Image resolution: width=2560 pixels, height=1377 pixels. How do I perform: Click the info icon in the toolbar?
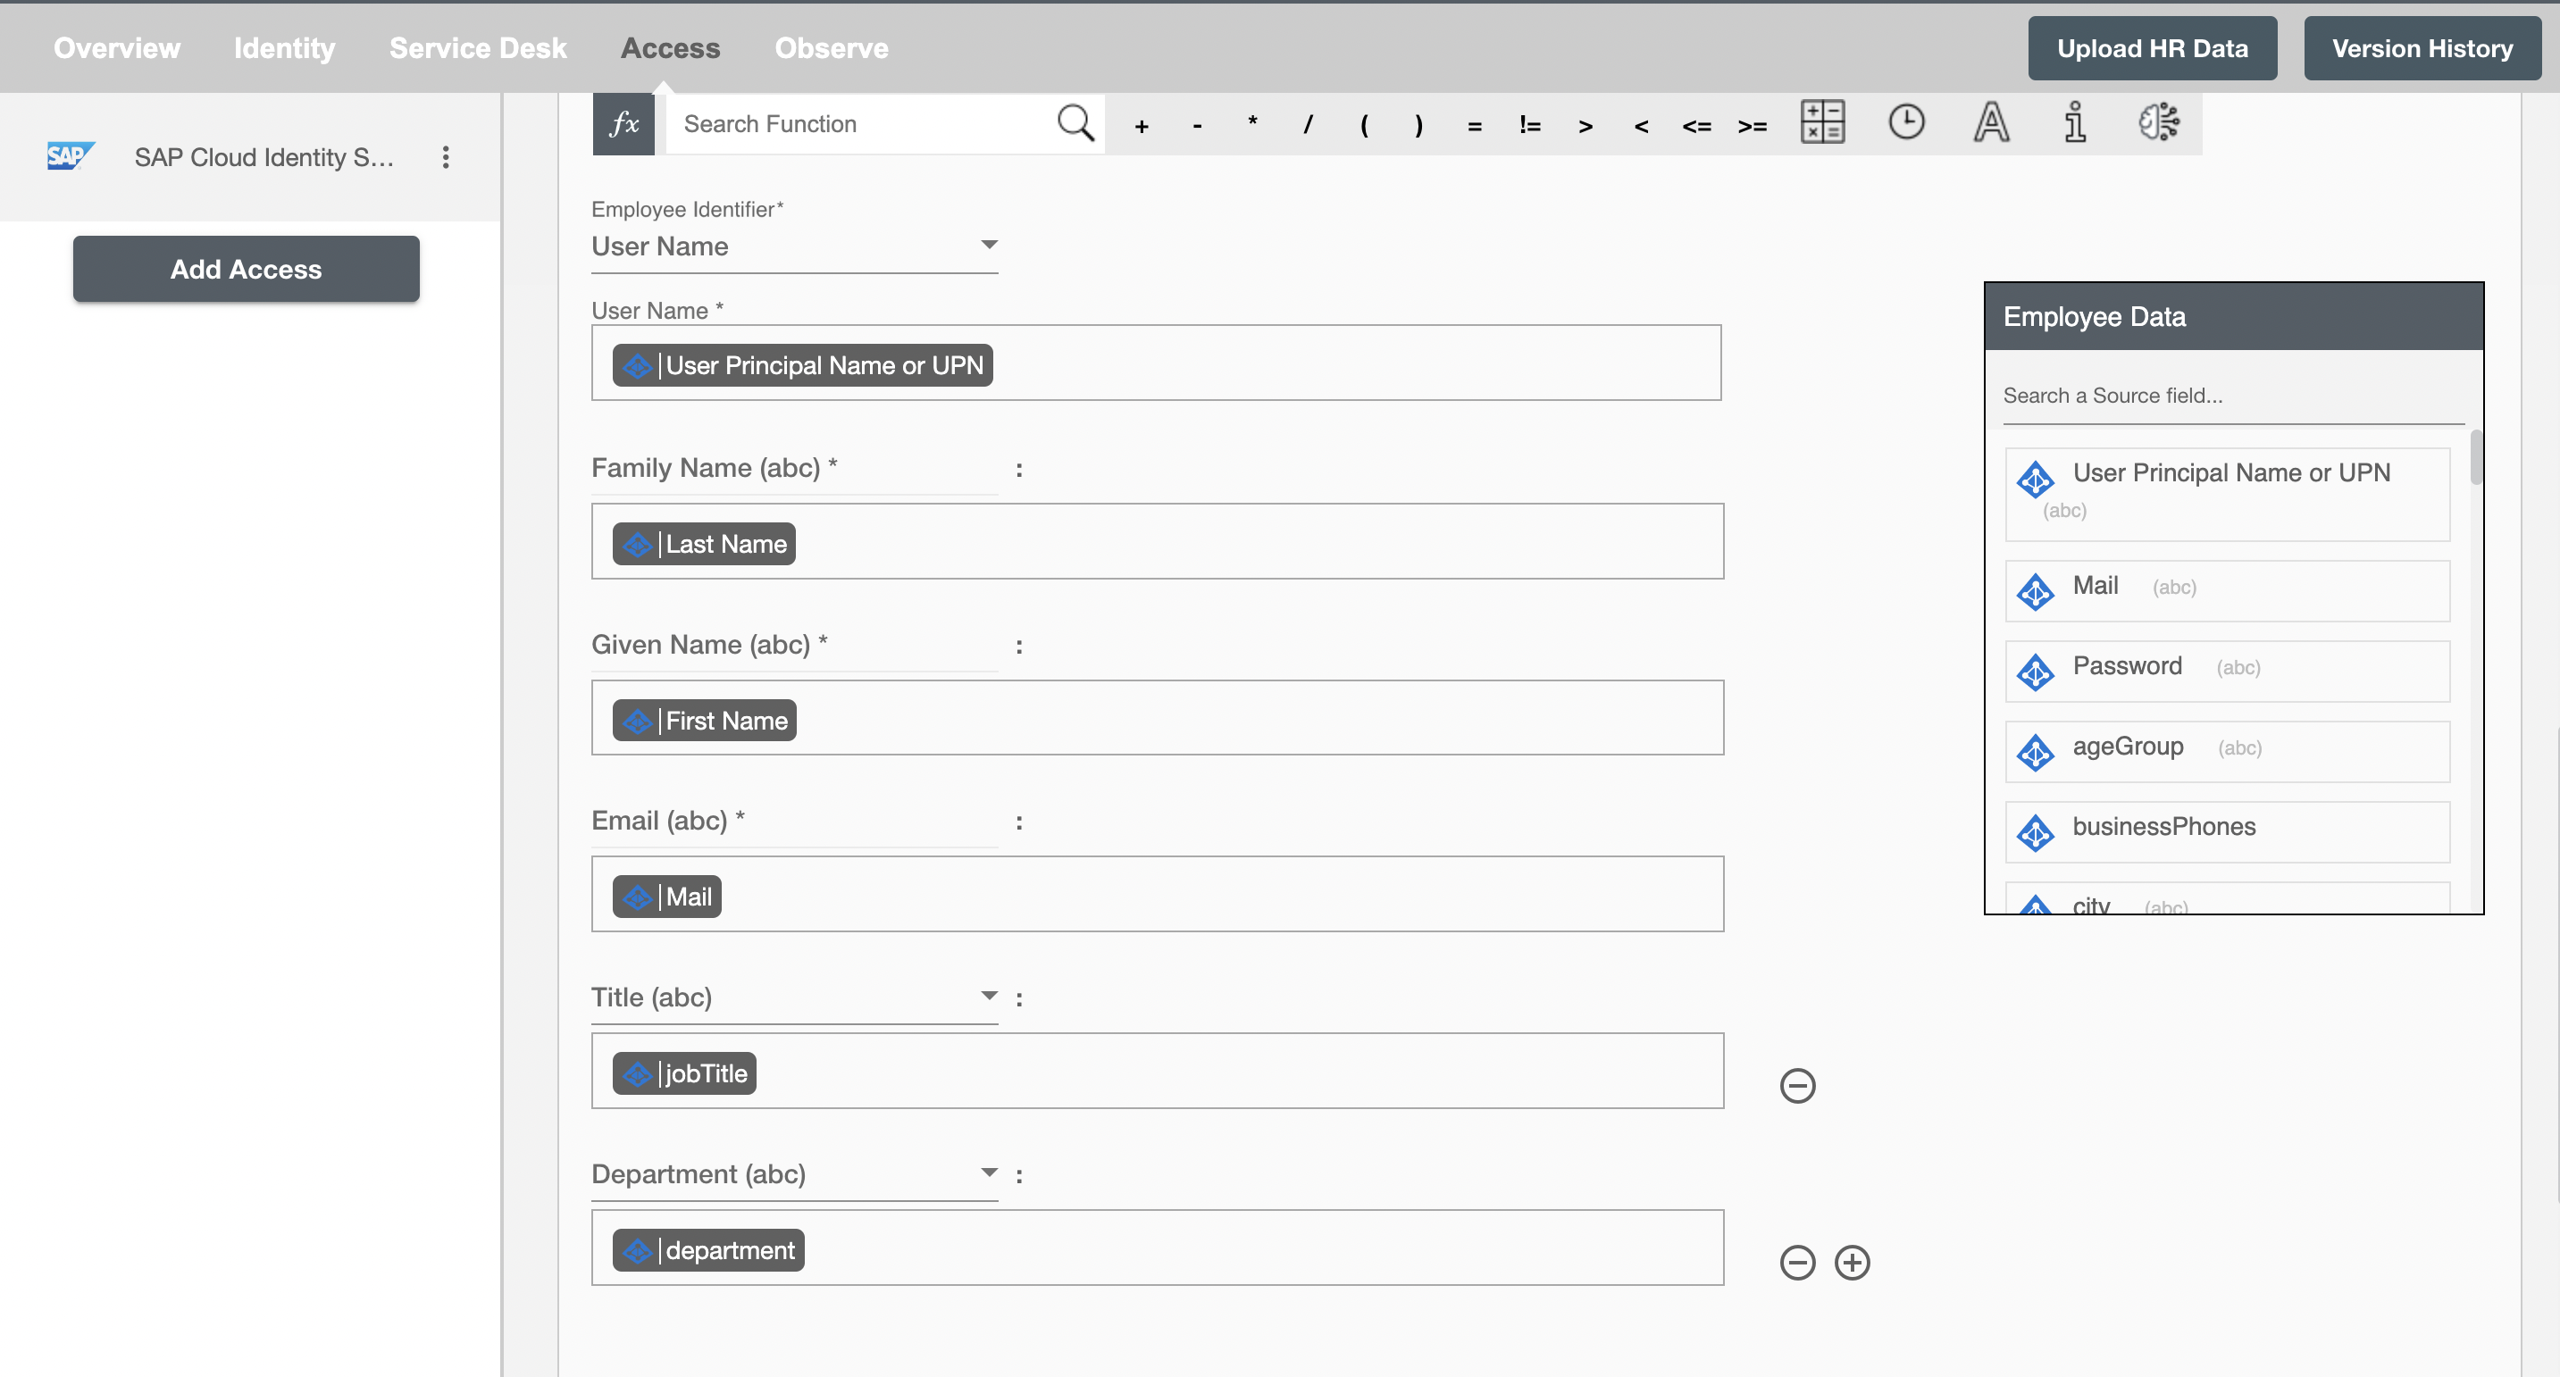click(x=2073, y=122)
